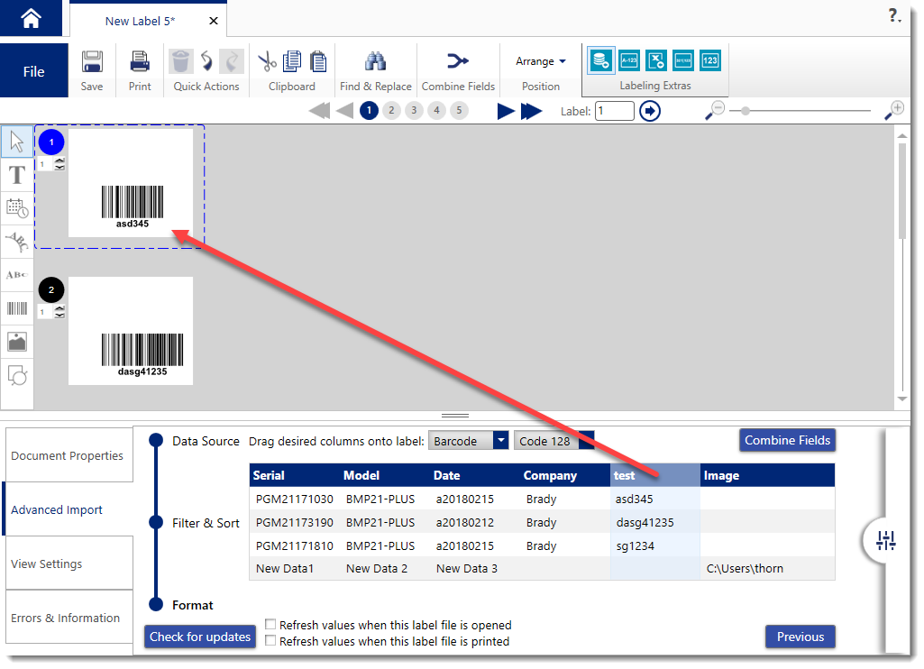Viewport: 924px width, 669px height.
Task: Open the Errors & Information tab
Action: click(x=69, y=618)
